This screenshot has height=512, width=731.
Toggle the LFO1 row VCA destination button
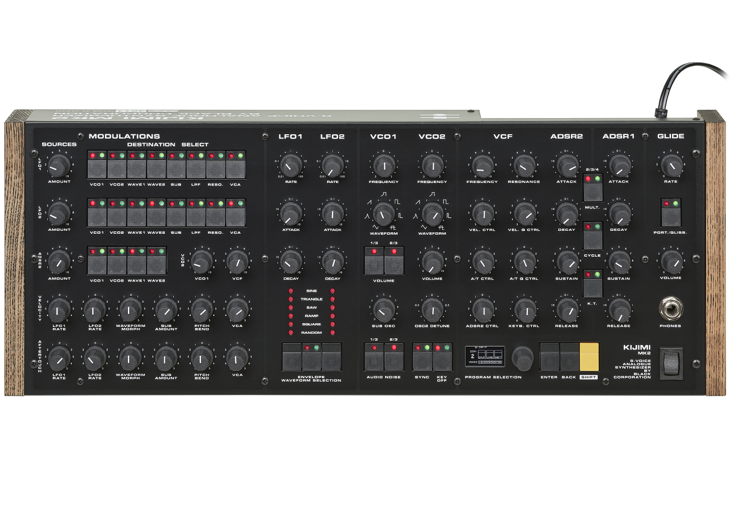[x=235, y=169]
